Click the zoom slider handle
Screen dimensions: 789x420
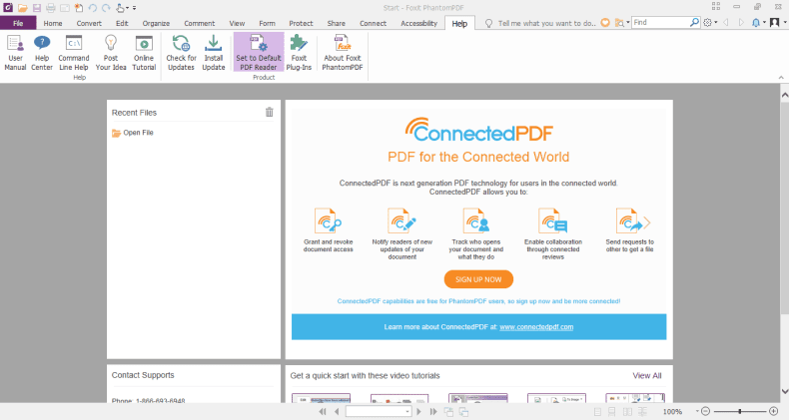coord(740,411)
